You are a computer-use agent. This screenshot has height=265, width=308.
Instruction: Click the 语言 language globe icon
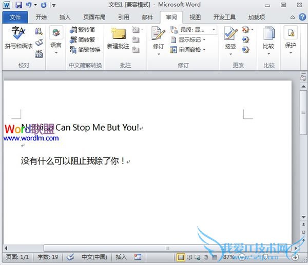(56, 32)
